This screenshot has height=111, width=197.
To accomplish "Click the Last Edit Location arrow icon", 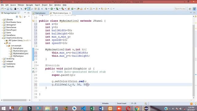I will coord(102,9).
